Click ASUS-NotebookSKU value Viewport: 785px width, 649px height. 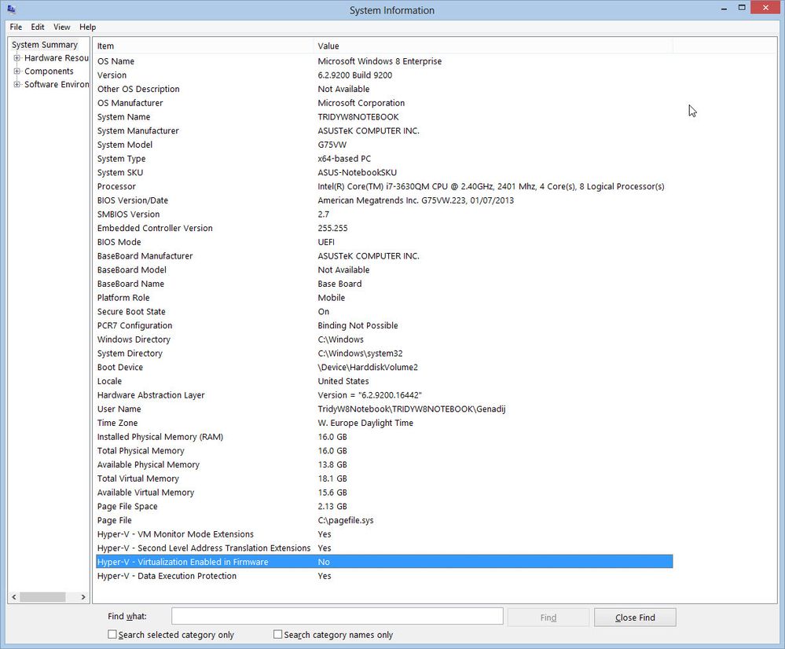pyautogui.click(x=357, y=172)
